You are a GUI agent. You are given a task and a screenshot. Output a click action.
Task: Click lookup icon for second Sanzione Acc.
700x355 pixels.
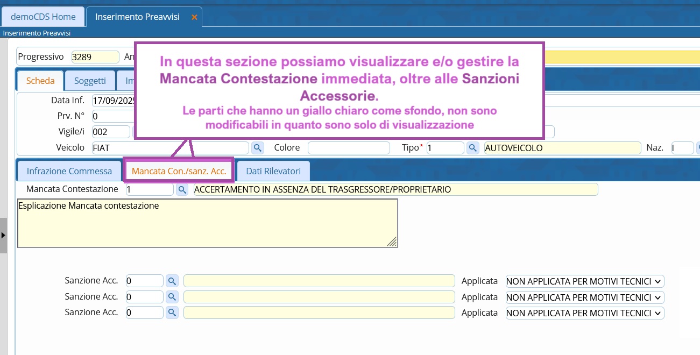pos(172,297)
